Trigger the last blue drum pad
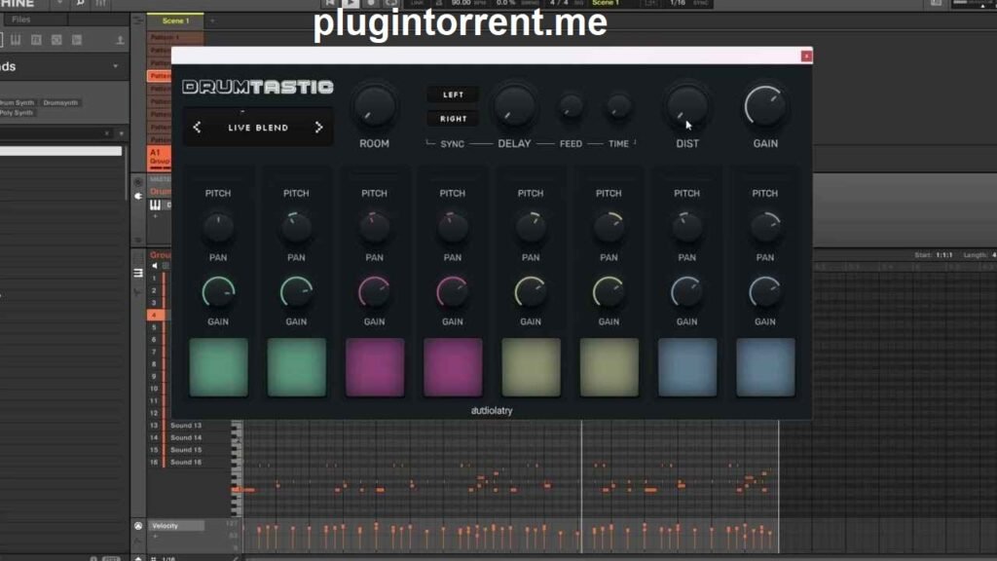 [x=765, y=367]
